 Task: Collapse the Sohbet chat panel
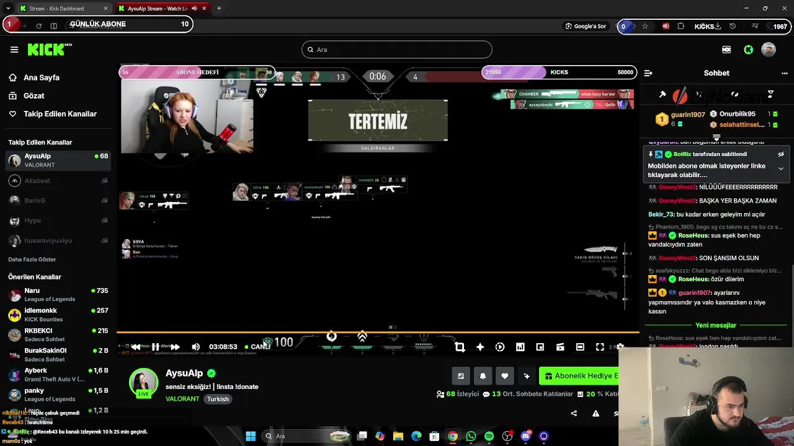click(x=648, y=73)
